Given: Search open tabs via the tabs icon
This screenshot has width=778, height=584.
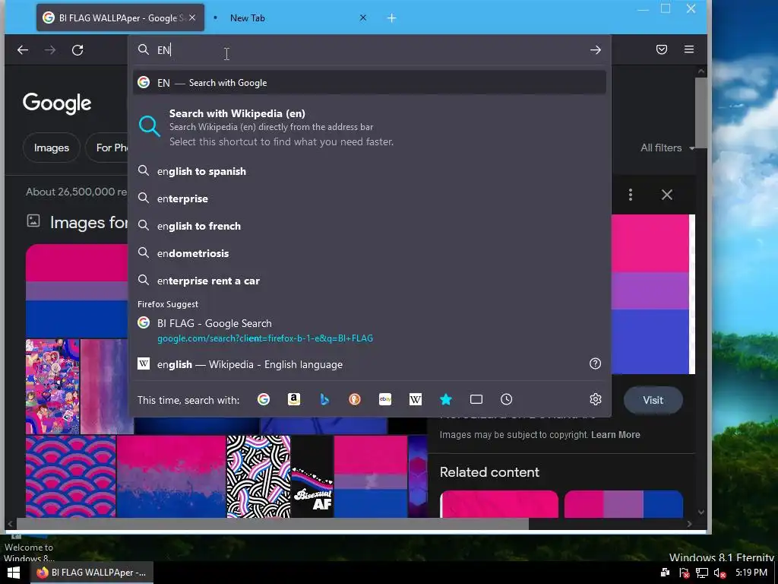Looking at the screenshot, I should (476, 399).
